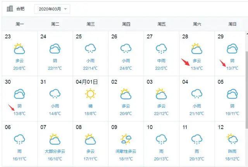The image size is (248, 167).
Task: Click the 18/12℃ temperature on day 12
Action: coord(232,159)
